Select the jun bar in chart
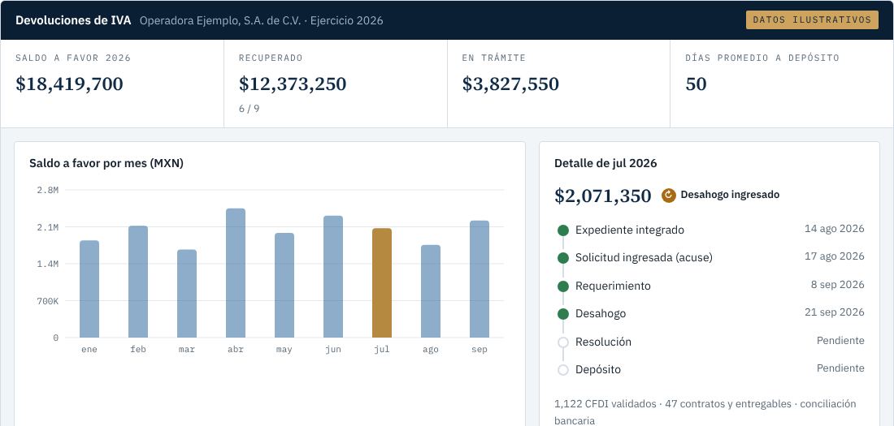Image resolution: width=894 pixels, height=426 pixels. pyautogui.click(x=333, y=277)
